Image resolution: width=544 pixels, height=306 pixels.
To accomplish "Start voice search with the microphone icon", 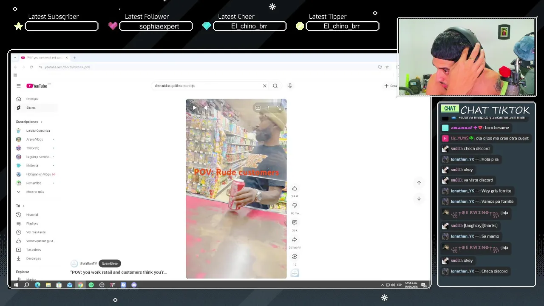I will [x=290, y=86].
